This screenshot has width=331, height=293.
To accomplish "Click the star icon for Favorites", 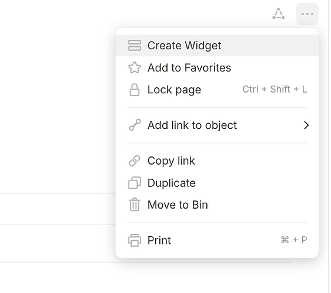I will tap(135, 67).
